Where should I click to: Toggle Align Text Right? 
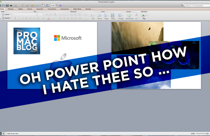[68, 18]
